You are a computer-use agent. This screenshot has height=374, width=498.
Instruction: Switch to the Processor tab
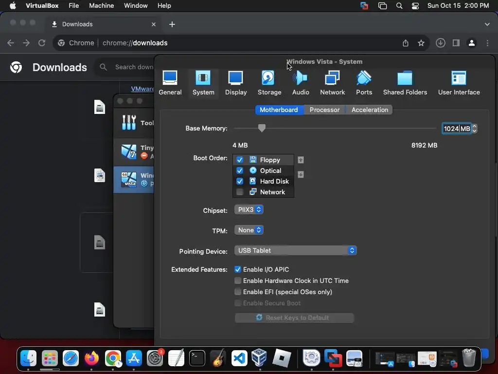point(324,110)
